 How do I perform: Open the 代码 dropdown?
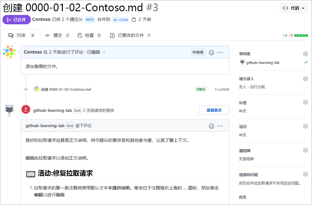pos(293,8)
